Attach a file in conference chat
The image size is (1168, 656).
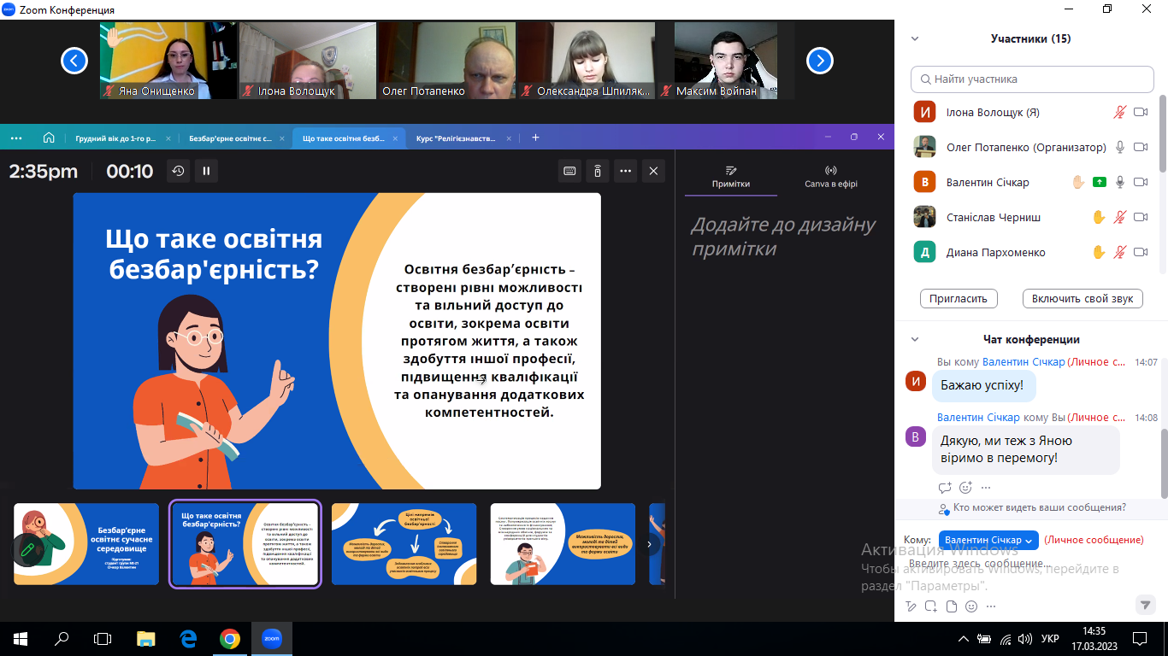(x=951, y=606)
